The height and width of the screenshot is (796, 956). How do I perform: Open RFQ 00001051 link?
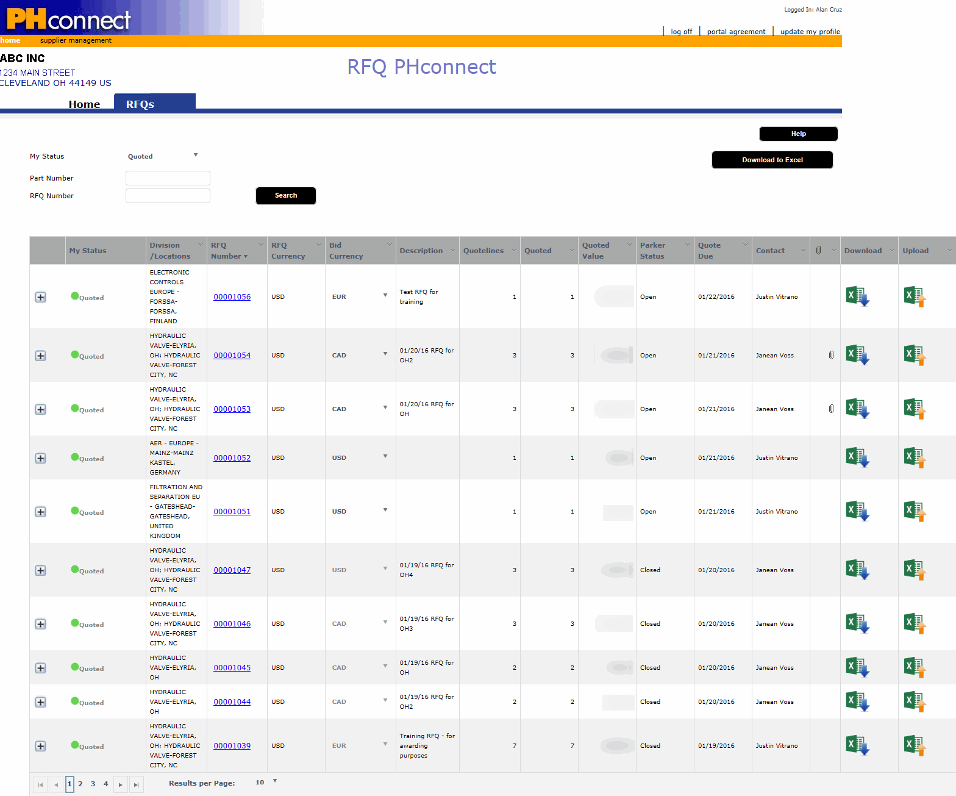232,512
